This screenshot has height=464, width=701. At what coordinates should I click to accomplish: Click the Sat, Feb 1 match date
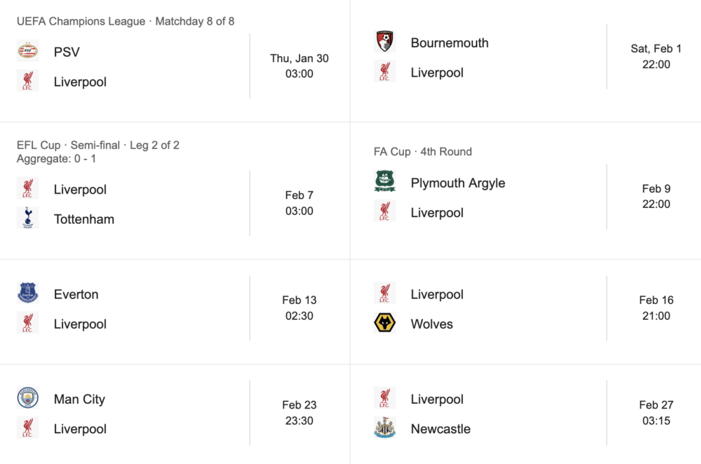coord(656,49)
